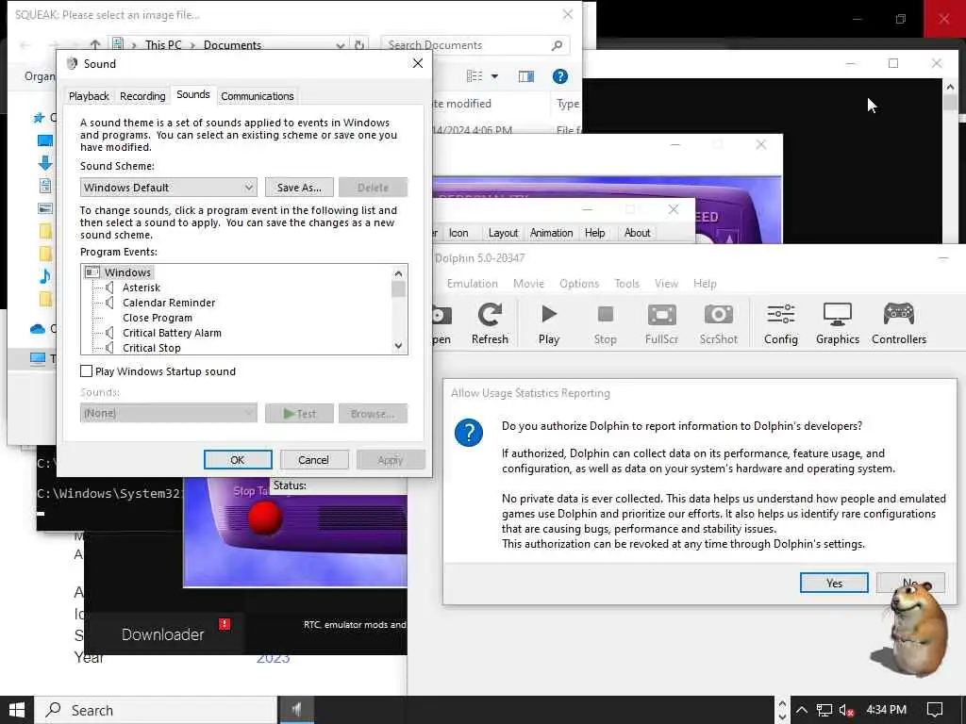The image size is (966, 724).
Task: Click This PC in the address breadcrumb
Action: 163,45
